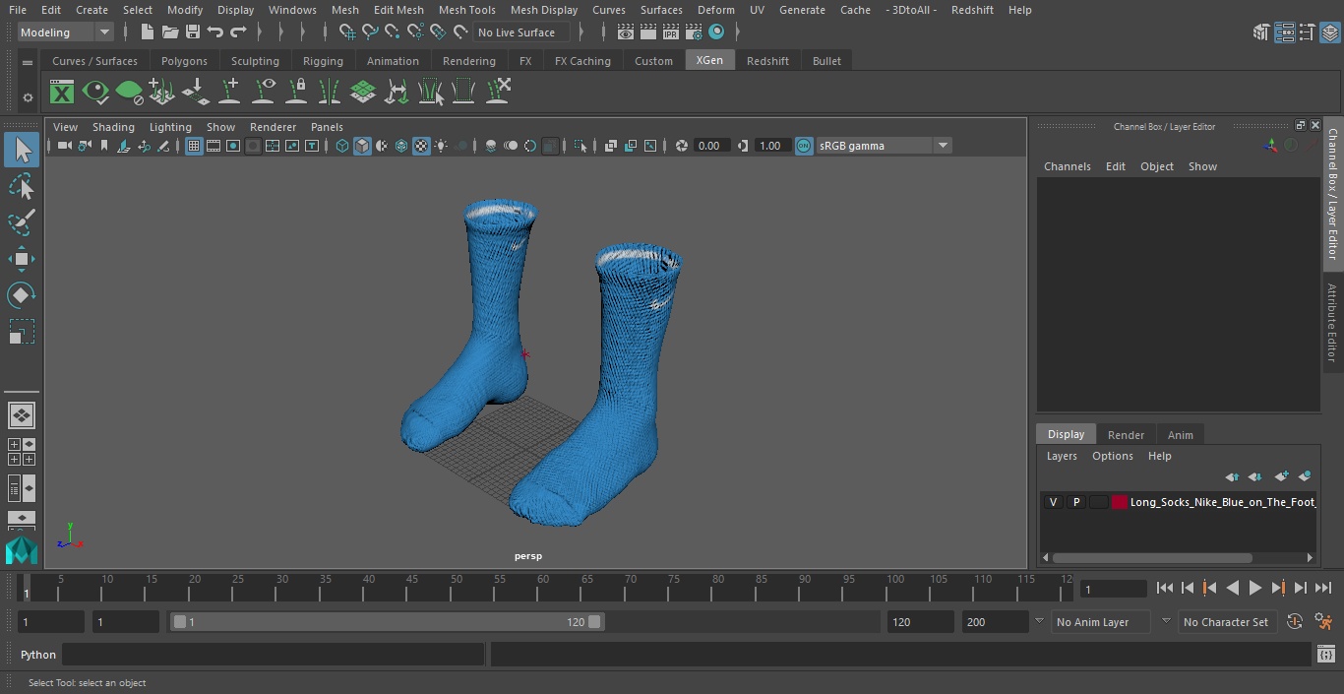1344x694 pixels.
Task: Open the Lighting viewport menu
Action: (x=170, y=127)
